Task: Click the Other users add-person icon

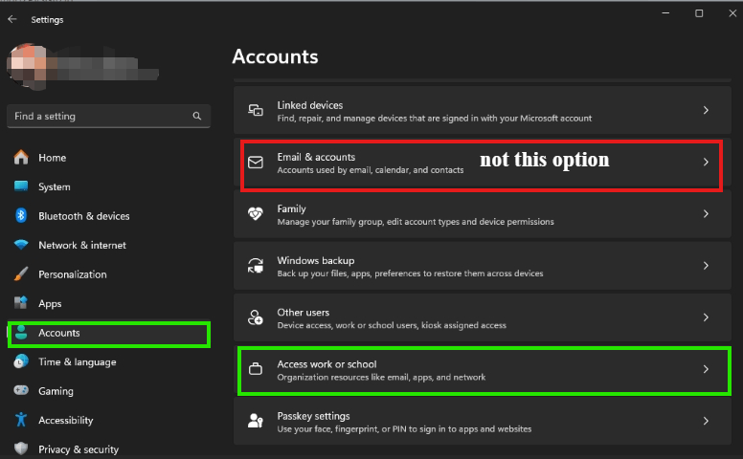Action: (x=256, y=317)
